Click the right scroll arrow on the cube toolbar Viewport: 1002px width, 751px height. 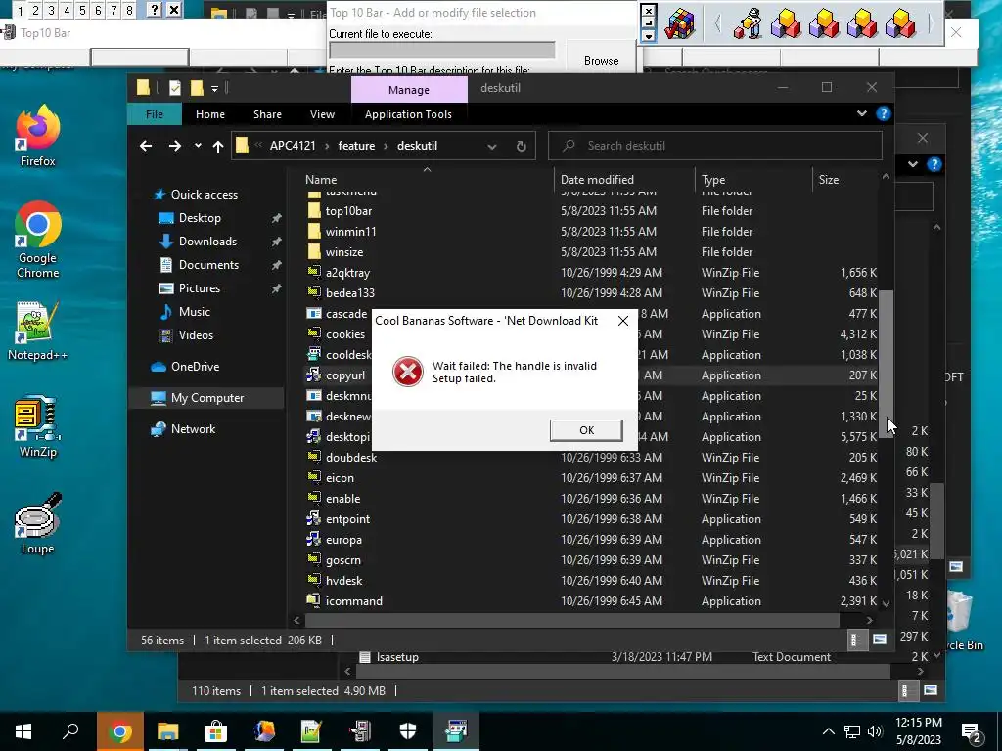pyautogui.click(x=931, y=24)
